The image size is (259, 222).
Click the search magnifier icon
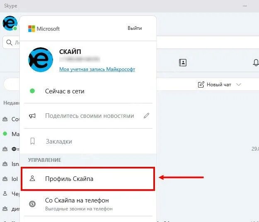point(9,42)
